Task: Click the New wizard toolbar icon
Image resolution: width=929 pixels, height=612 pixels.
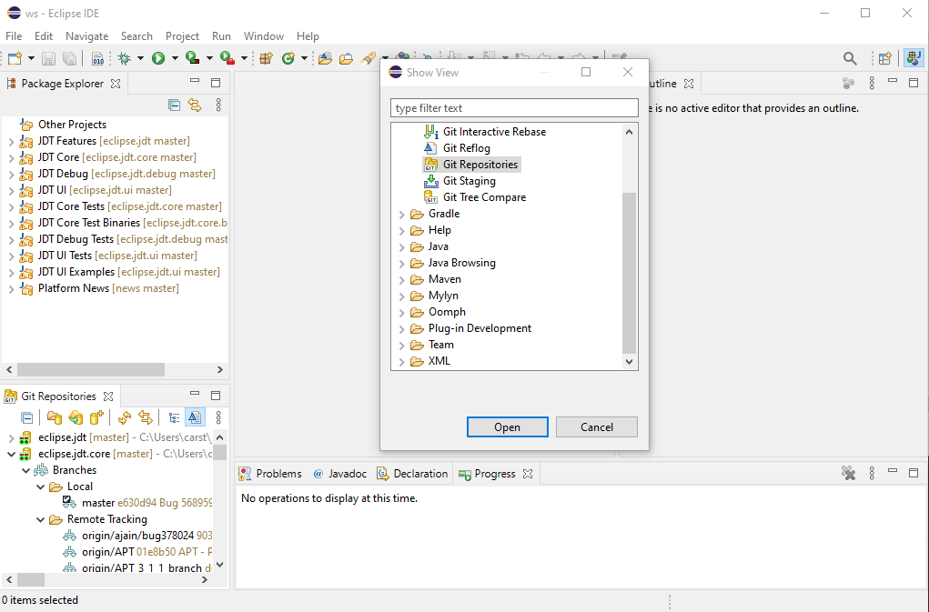Action: [x=15, y=58]
